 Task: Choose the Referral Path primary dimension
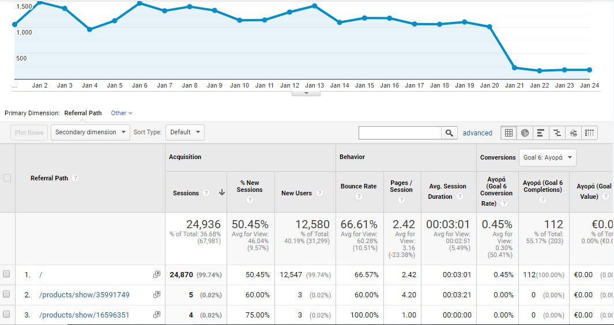click(x=83, y=113)
